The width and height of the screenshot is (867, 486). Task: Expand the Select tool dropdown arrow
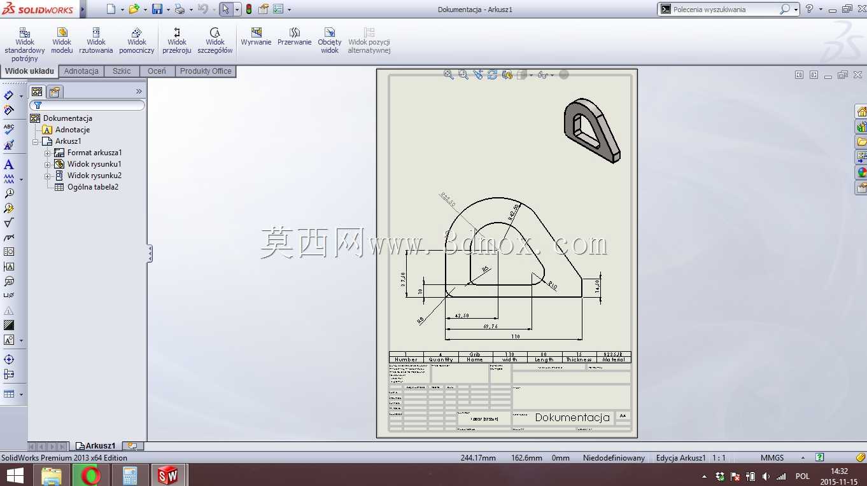tap(237, 10)
